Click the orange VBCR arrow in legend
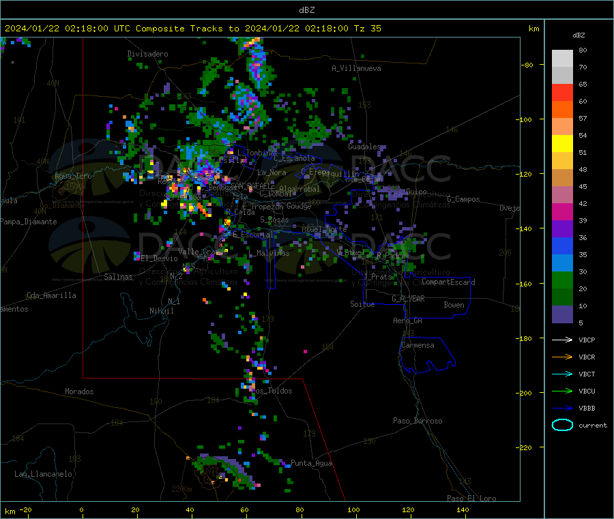Viewport: 614px width, 519px height. pos(562,357)
